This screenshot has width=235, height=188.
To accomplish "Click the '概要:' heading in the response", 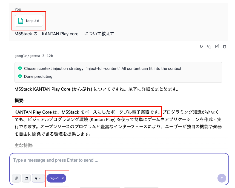I will tap(19, 101).
